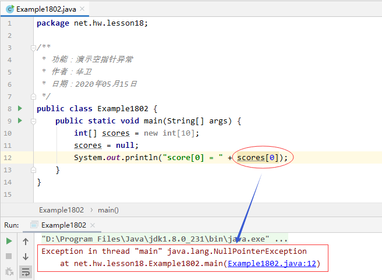Stop the running process
This screenshot has height=280, width=382.
coord(9,256)
